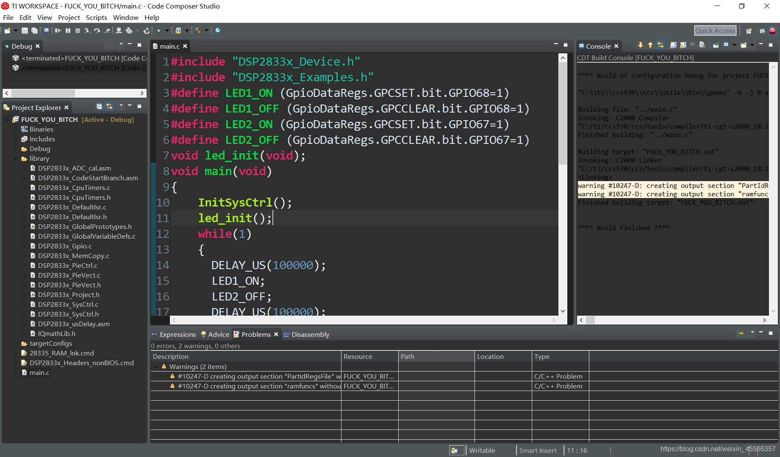Sort Problems by Location column header
The image size is (780, 457).
click(503, 357)
